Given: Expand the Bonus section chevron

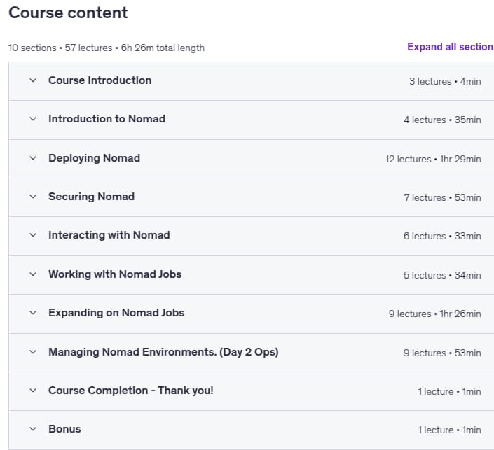Looking at the screenshot, I should coord(33,429).
